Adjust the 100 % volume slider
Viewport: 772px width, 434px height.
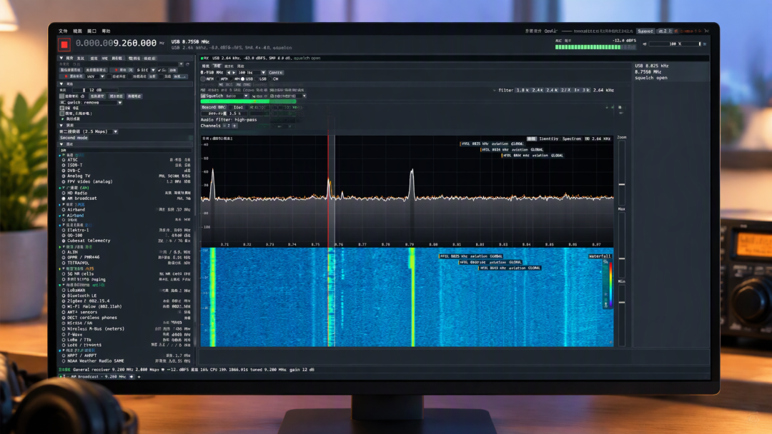coord(675,44)
